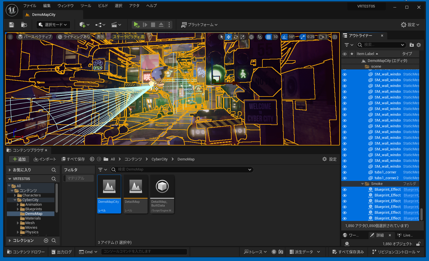Viewport: 429px width, 261px height.
Task: Click the world coordinate system globe icon
Action: coord(251,37)
